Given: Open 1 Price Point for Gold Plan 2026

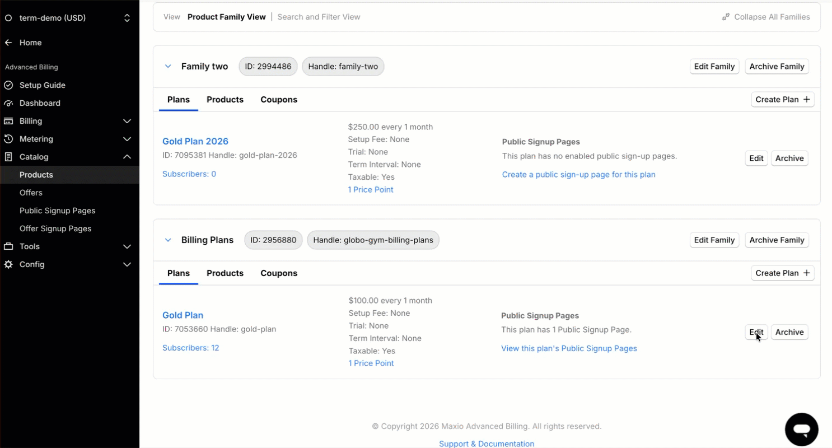Looking at the screenshot, I should [x=371, y=190].
